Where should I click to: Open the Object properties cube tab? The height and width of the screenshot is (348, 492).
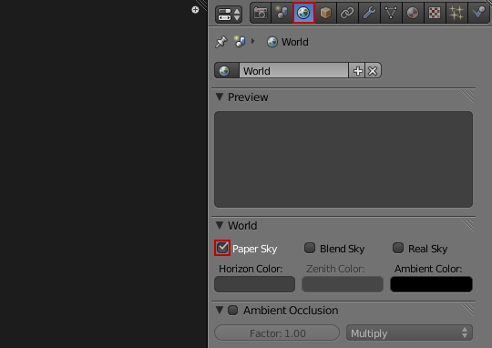coord(325,13)
